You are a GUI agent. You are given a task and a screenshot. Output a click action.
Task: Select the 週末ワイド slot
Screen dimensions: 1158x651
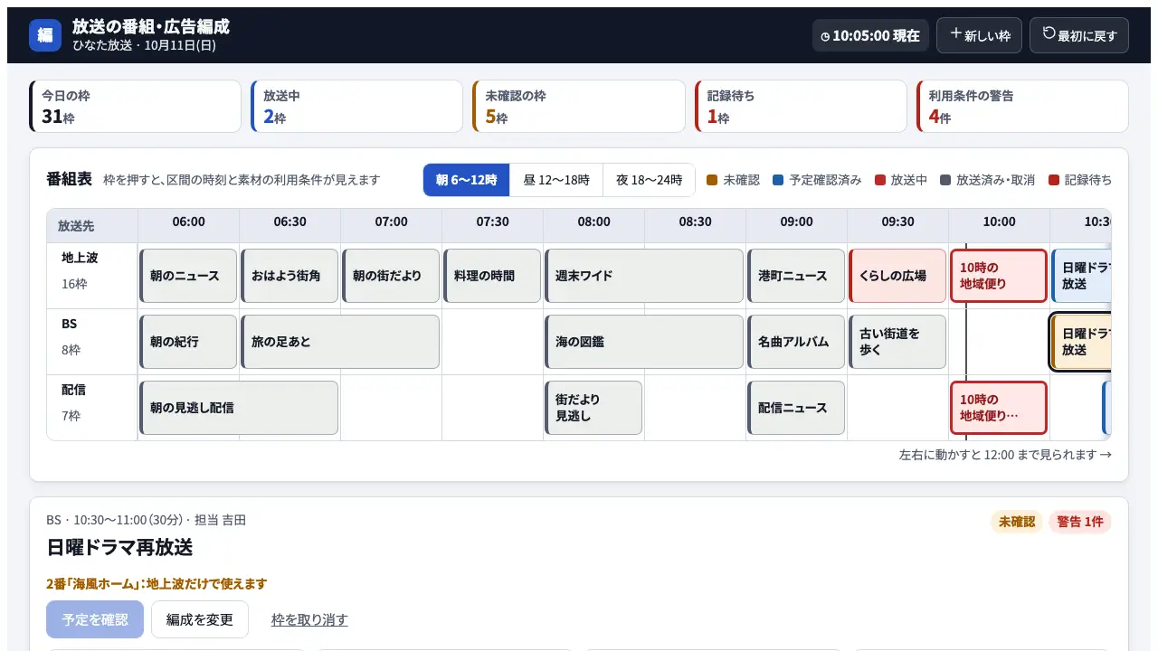(x=644, y=276)
